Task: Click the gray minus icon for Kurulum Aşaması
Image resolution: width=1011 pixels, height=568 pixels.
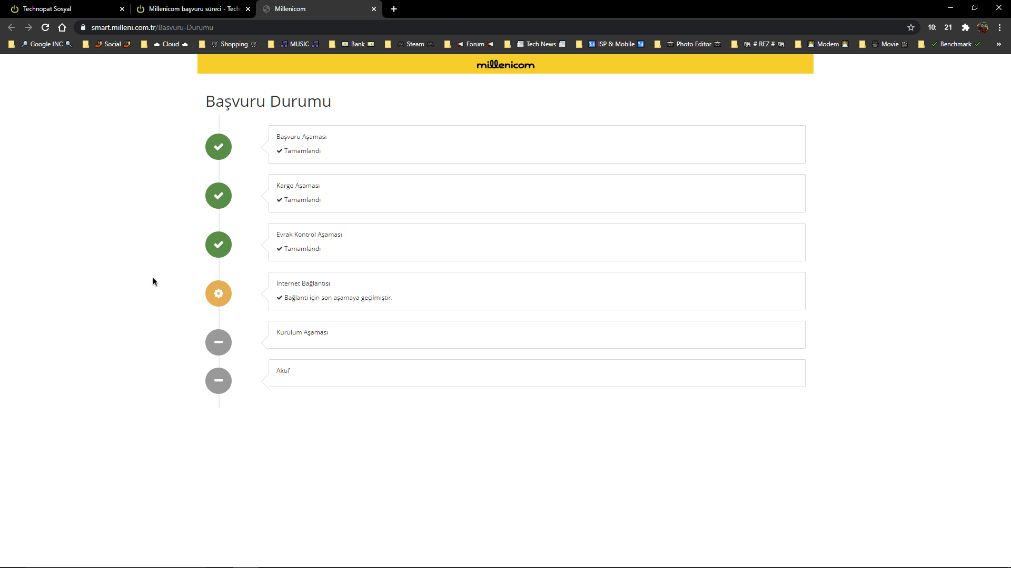Action: point(219,342)
